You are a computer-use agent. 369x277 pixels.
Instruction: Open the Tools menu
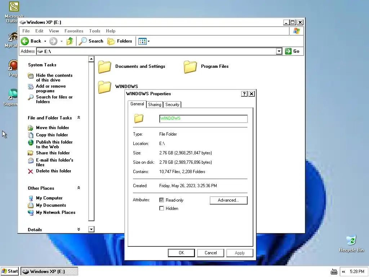click(x=95, y=31)
